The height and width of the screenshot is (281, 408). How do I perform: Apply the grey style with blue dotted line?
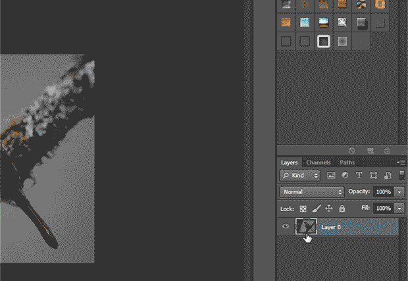pyautogui.click(x=361, y=22)
